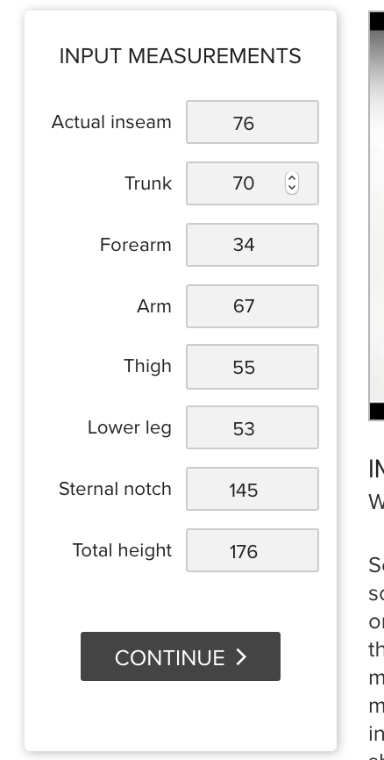384x760 pixels.
Task: Click the Lower leg label
Action: [x=129, y=427]
